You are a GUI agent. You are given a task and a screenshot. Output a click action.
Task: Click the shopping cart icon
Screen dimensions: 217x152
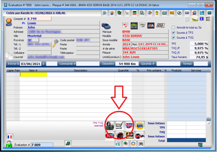point(119,126)
